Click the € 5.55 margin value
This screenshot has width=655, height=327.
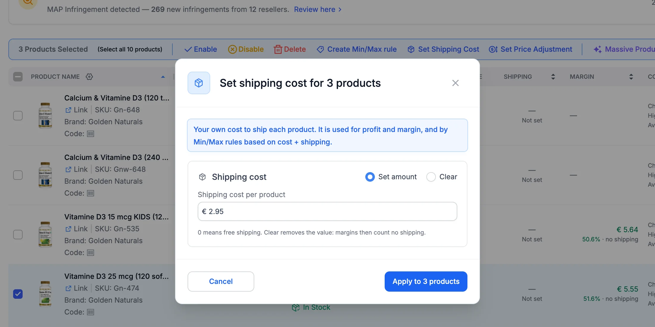pos(627,289)
